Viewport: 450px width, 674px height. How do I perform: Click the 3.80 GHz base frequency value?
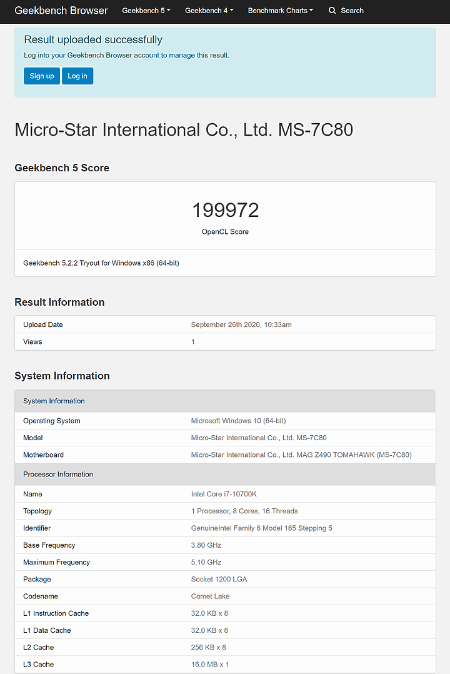[206, 545]
